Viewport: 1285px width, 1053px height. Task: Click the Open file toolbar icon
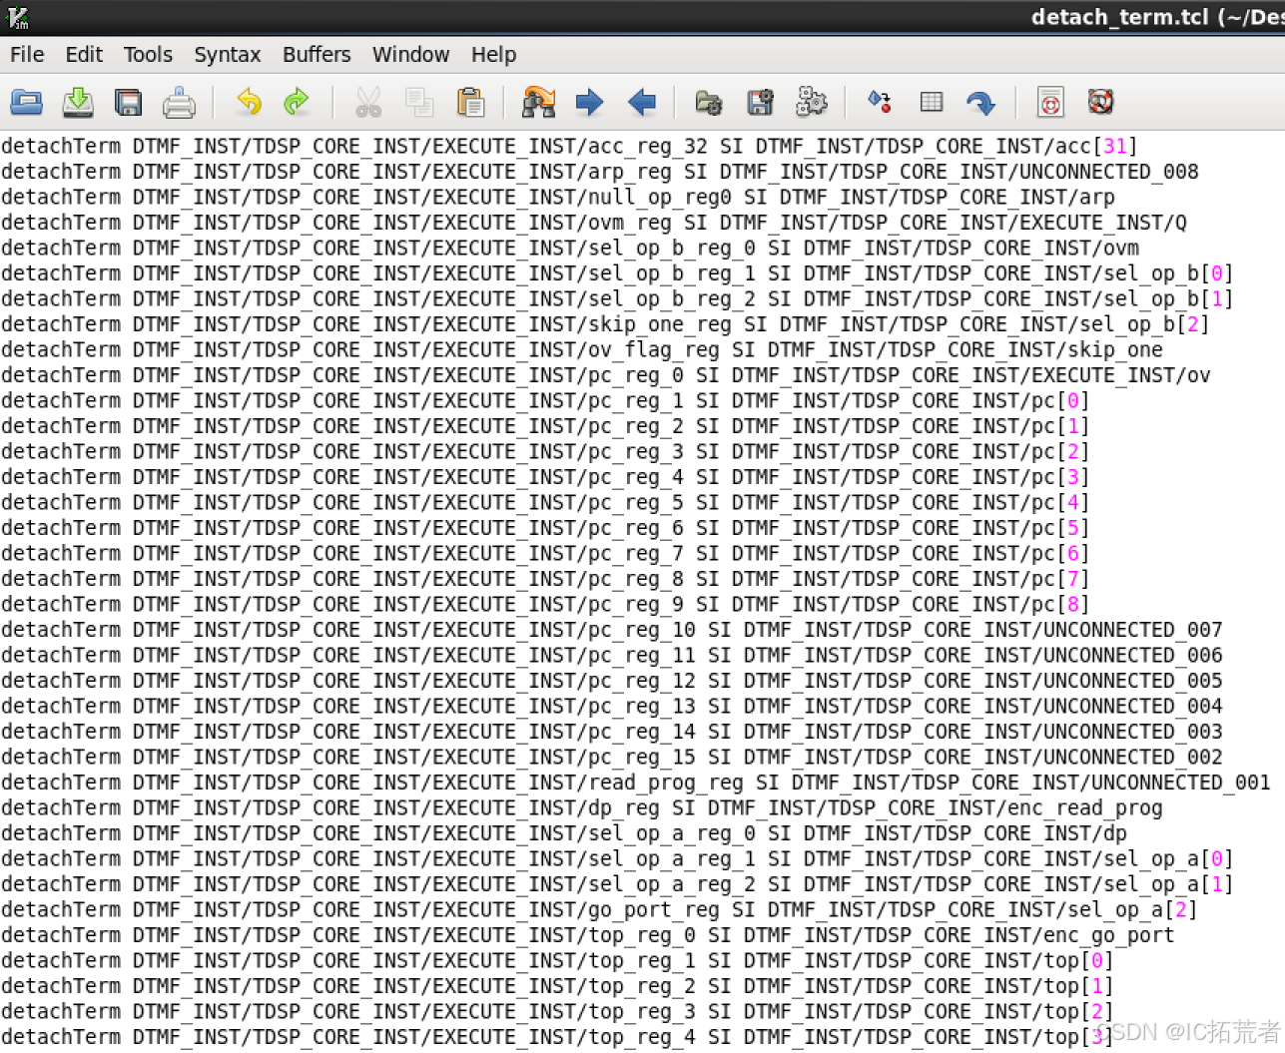coord(26,102)
